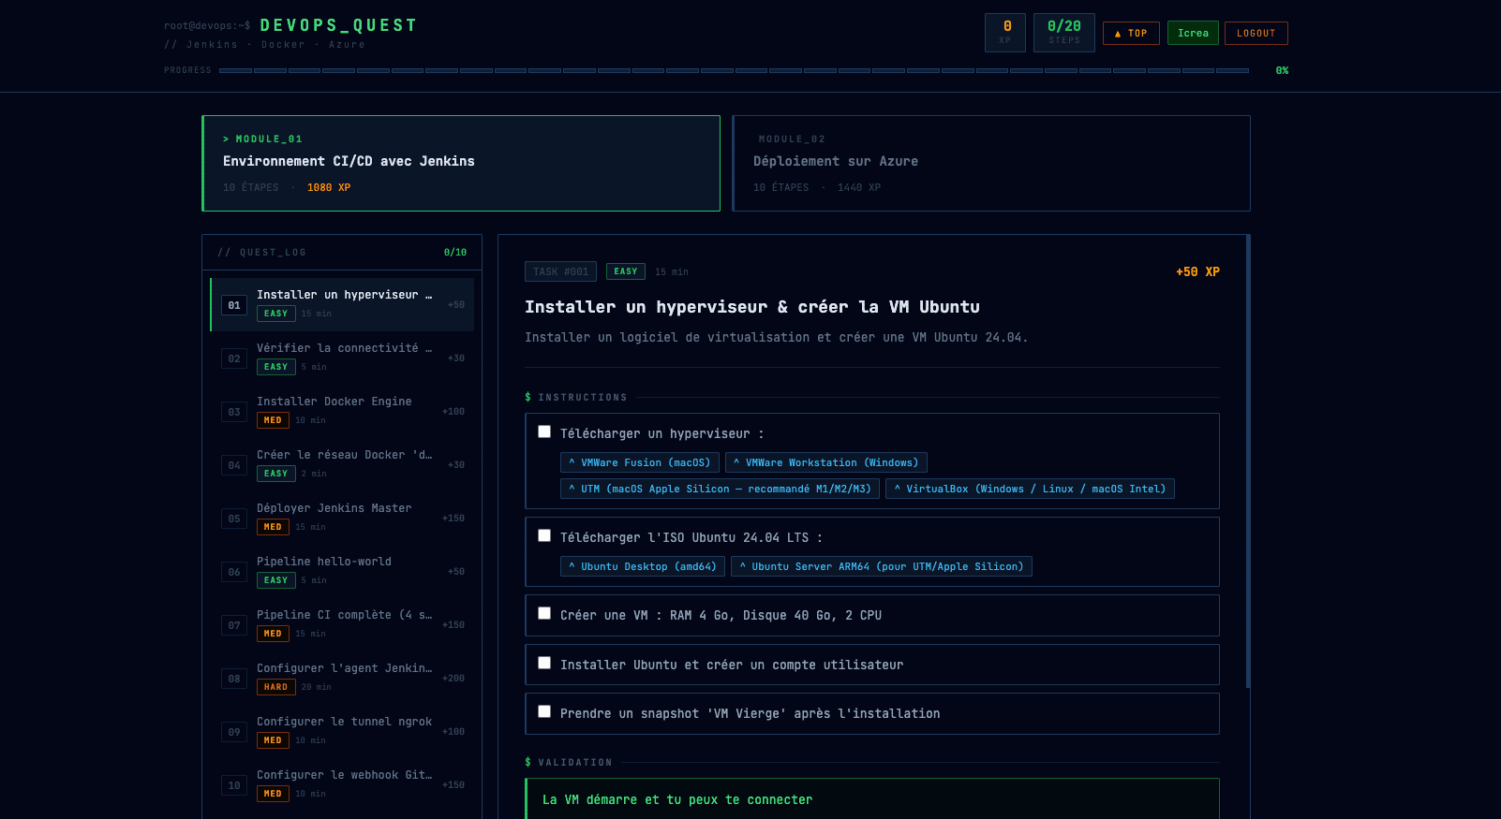Select quest 07 Pipeline CI complète

342,624
